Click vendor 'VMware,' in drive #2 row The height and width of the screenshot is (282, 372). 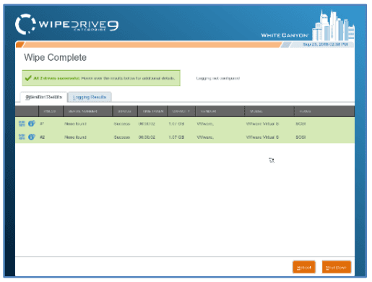tap(205, 137)
